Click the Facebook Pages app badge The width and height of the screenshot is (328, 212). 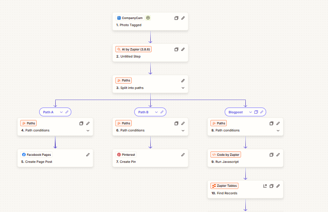tap(36, 154)
